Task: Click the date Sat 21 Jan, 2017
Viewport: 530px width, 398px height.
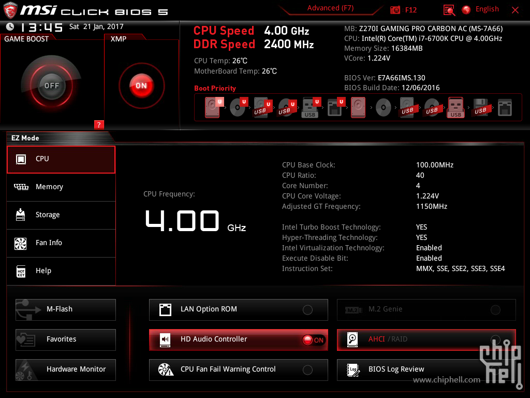Action: (x=96, y=27)
